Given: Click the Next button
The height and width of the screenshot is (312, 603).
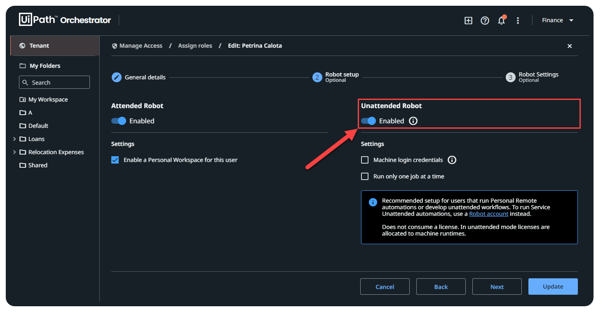Looking at the screenshot, I should coord(497,287).
